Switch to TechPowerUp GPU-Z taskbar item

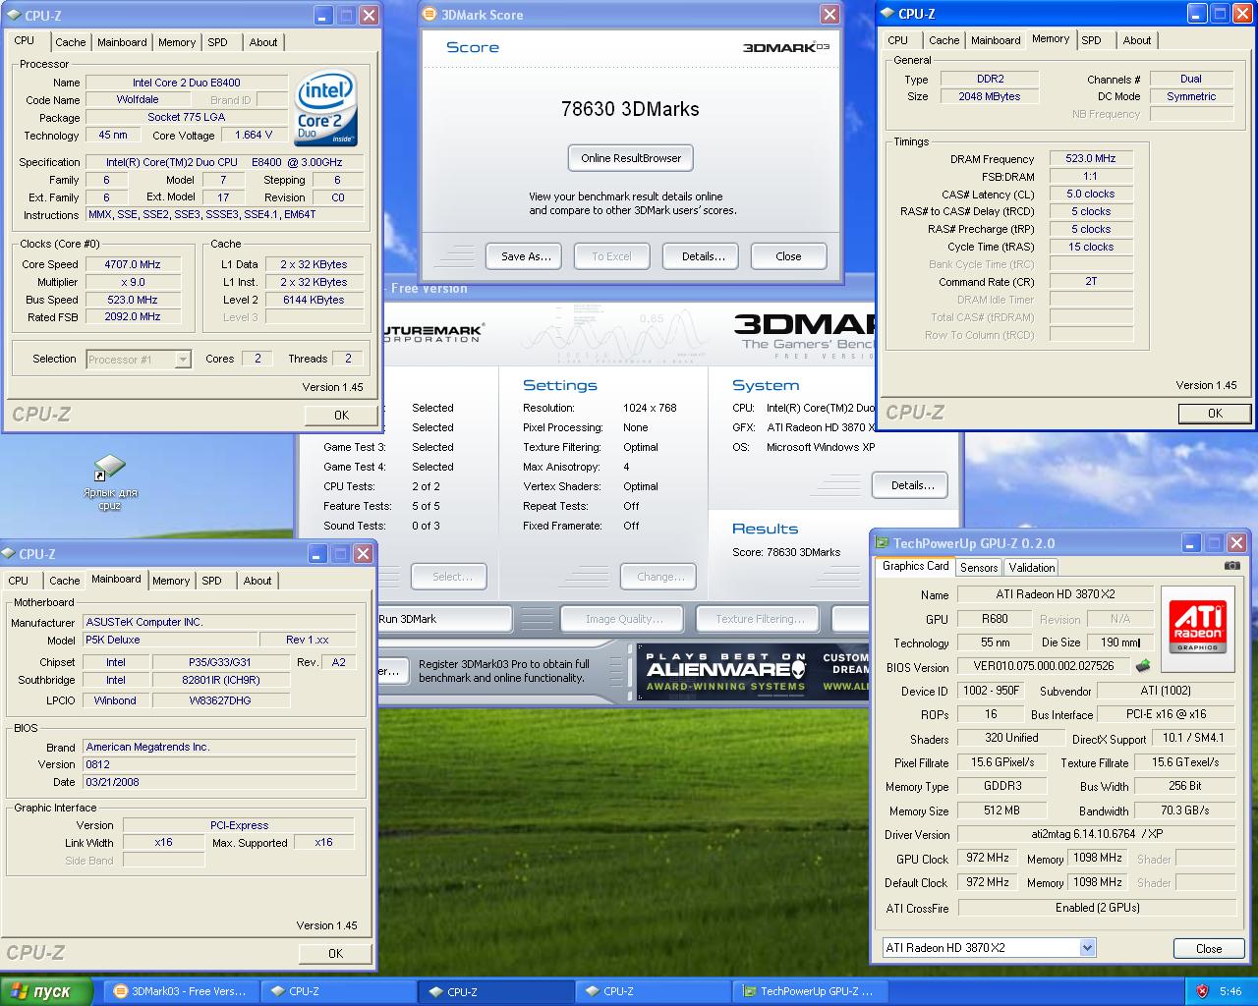coord(811,991)
